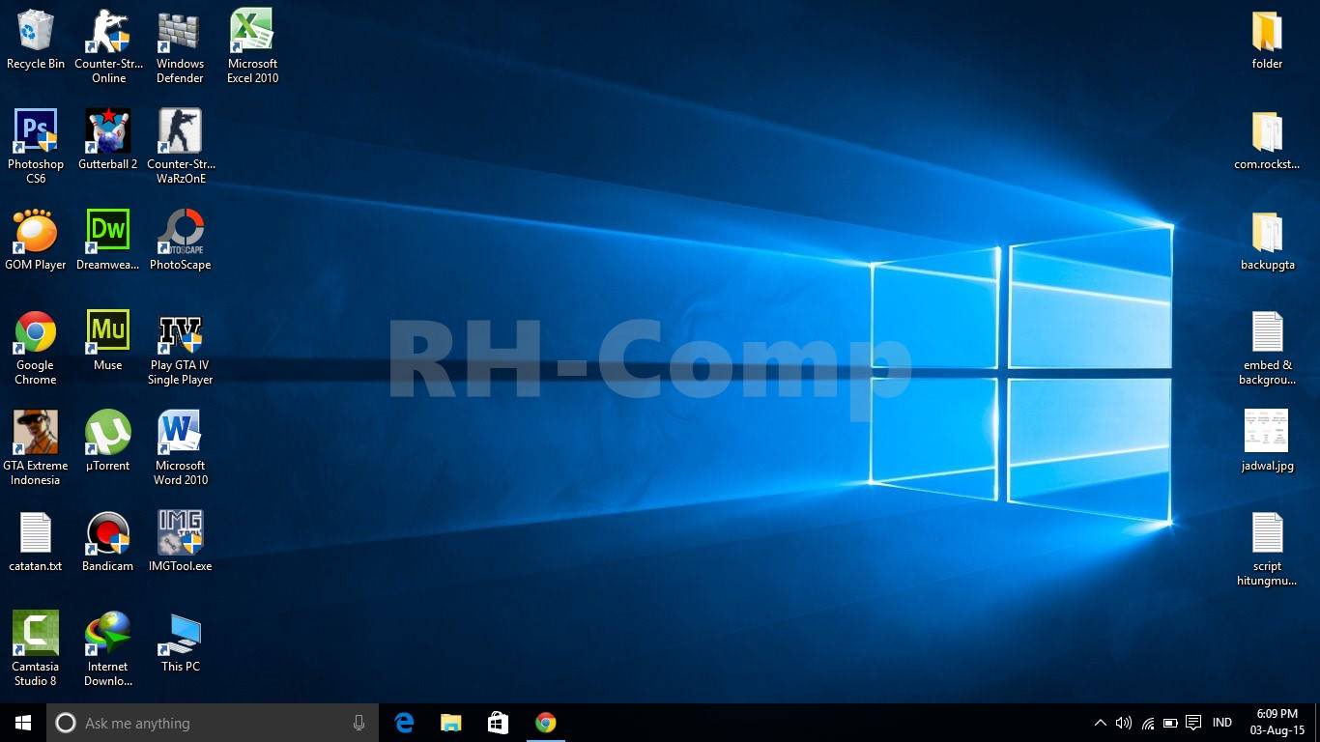The height and width of the screenshot is (742, 1320).
Task: Select catatan.txt file on desktop
Action: click(36, 542)
